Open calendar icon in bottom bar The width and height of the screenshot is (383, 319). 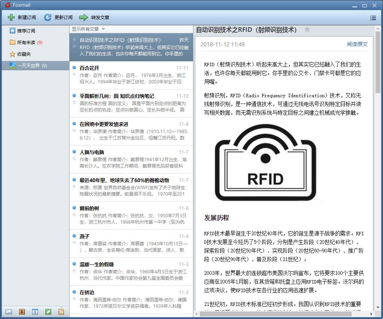(35, 312)
